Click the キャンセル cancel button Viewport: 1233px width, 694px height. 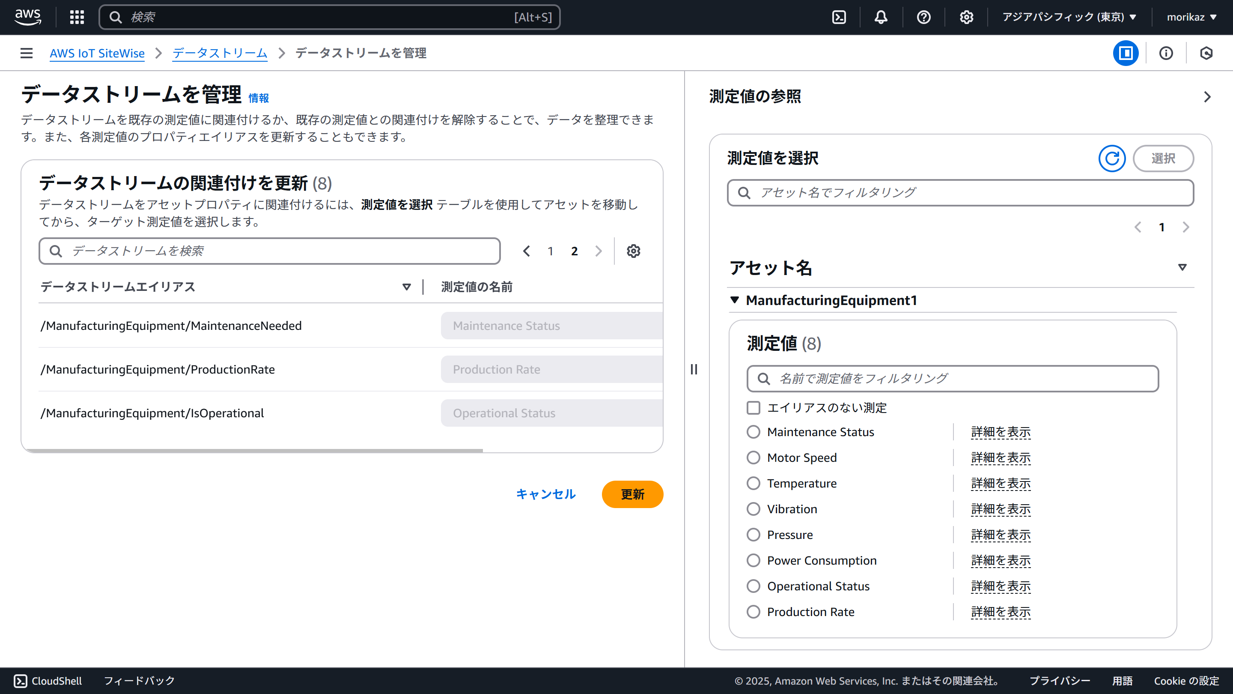click(546, 494)
